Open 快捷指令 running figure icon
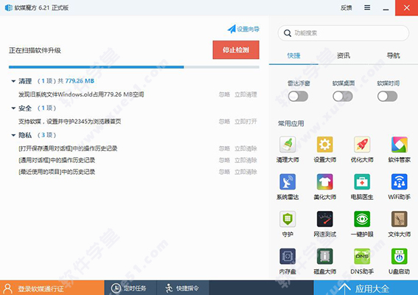Image resolution: width=418 pixels, height=295 pixels. [x=169, y=288]
